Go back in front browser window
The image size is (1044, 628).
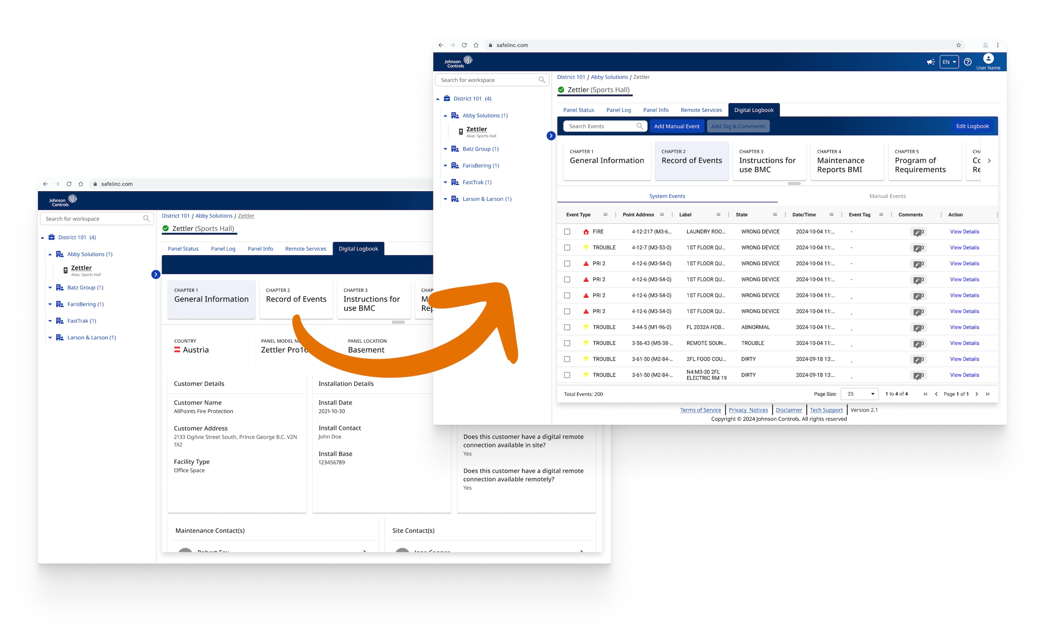(440, 45)
